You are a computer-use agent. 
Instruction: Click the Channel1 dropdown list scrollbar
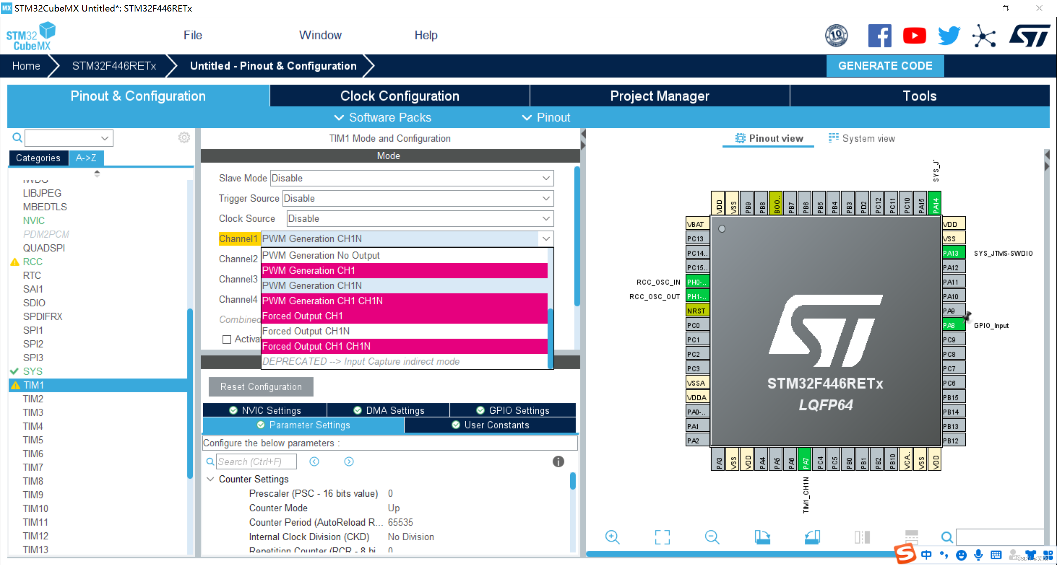coord(550,338)
